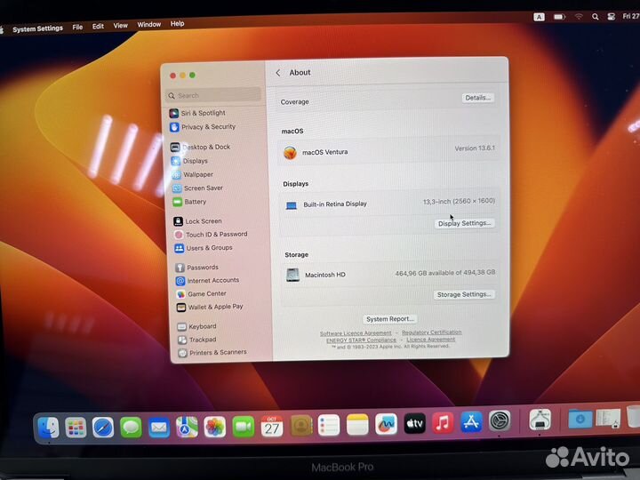Screen dimensions: 640x480
Task: Open Downloads folder in the Dock
Action: pos(580,419)
